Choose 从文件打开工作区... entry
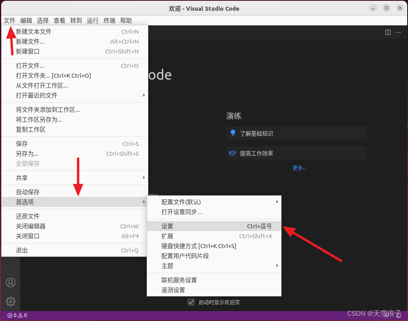The width and height of the screenshot is (408, 321). [x=75, y=85]
